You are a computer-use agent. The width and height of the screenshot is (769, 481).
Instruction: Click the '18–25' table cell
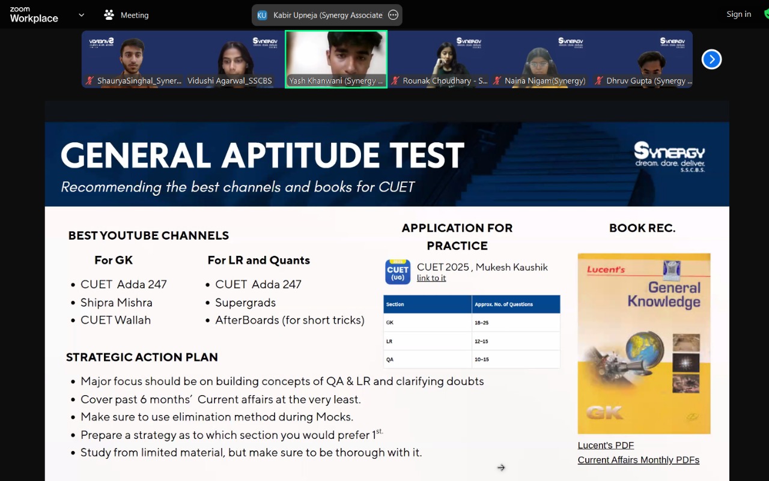(x=516, y=322)
